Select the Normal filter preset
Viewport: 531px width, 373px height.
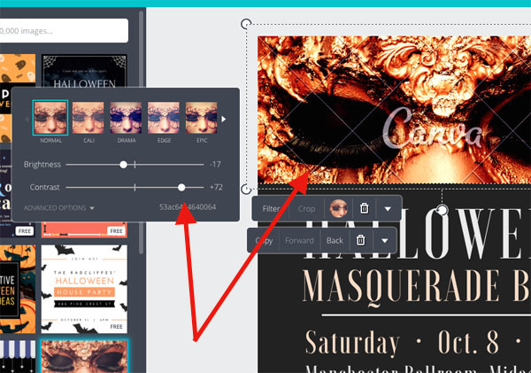(x=50, y=119)
